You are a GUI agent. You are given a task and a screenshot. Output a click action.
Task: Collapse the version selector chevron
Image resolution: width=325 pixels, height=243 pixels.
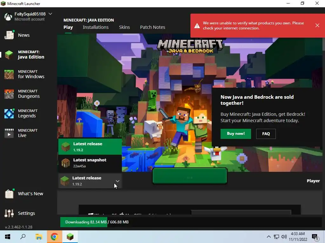(x=117, y=181)
